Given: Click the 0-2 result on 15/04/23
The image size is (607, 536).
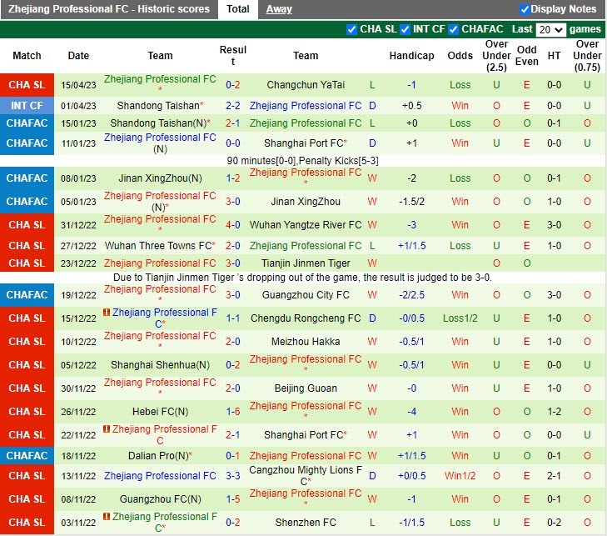Looking at the screenshot, I should pos(232,85).
